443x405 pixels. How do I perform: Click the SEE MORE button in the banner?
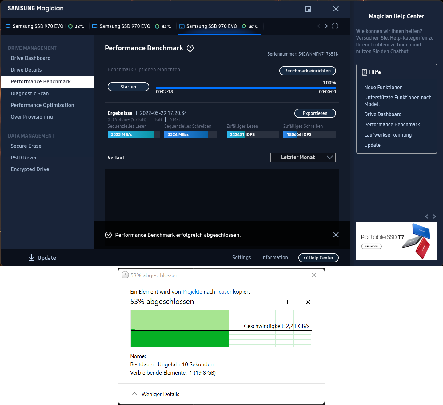(x=371, y=246)
